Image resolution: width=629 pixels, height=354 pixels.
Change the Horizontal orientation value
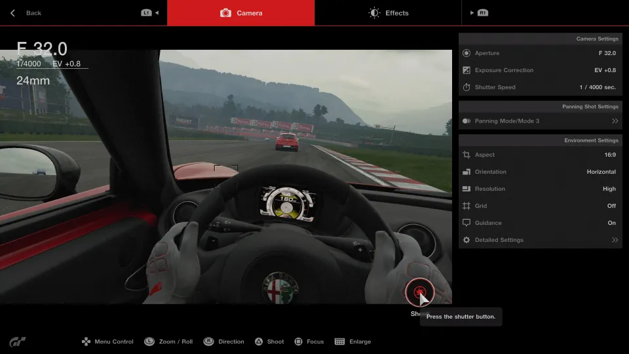click(x=601, y=172)
